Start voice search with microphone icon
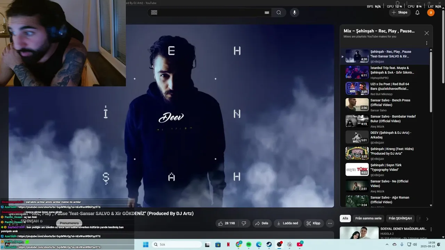Screen dimensions: 445x250 [294, 12]
